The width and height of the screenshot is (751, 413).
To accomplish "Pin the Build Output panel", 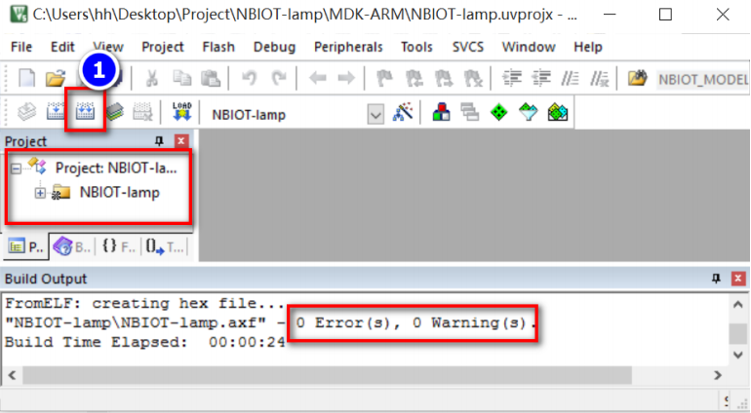I will 716,278.
